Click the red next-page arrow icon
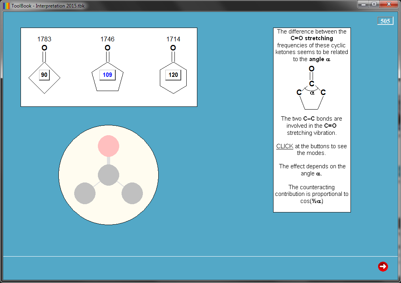 point(382,267)
